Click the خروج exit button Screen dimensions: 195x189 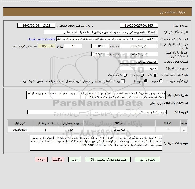click(x=41, y=160)
